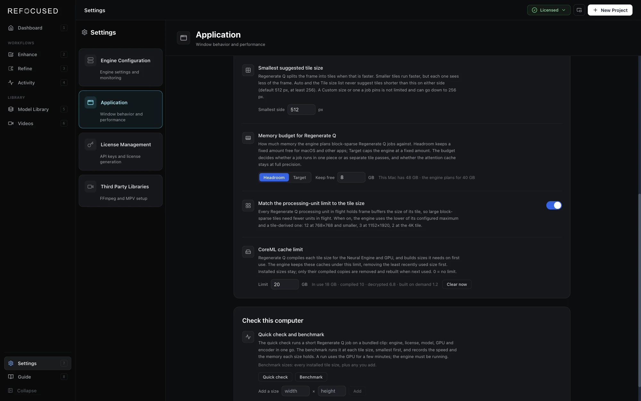Open the Enhance workflow icon

pos(11,55)
